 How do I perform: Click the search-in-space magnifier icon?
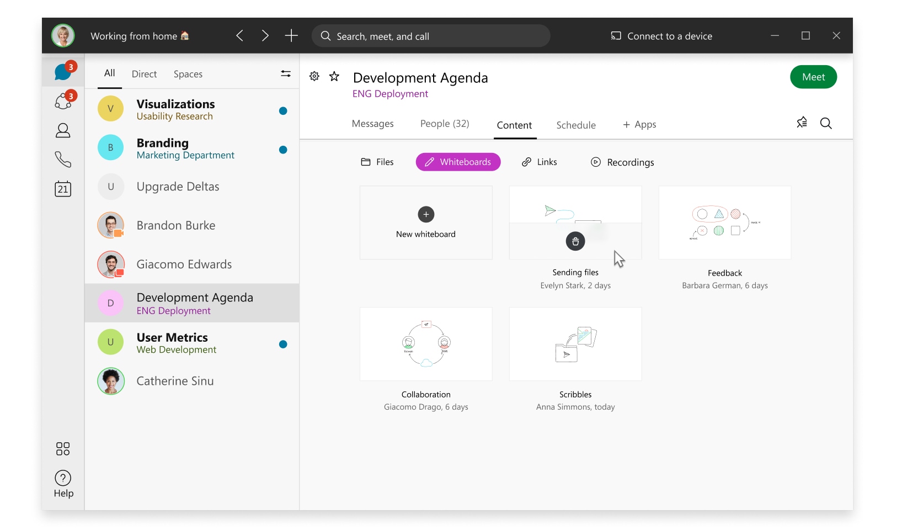point(826,123)
